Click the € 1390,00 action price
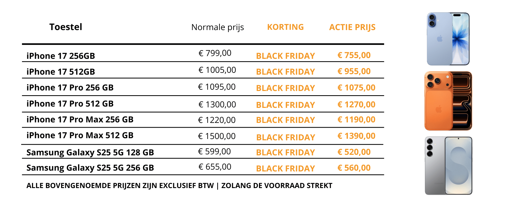 point(356,136)
